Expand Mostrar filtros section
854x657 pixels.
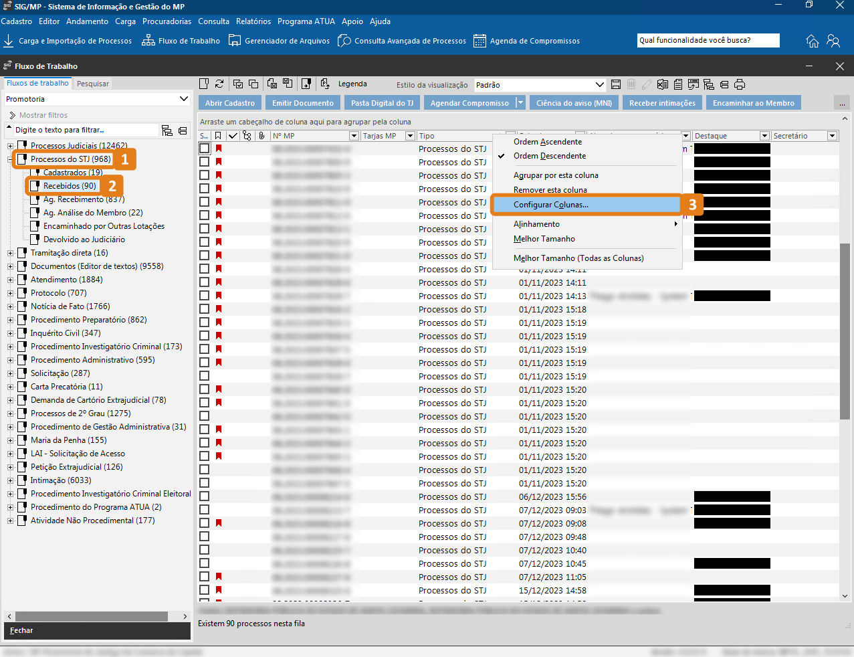(39, 115)
